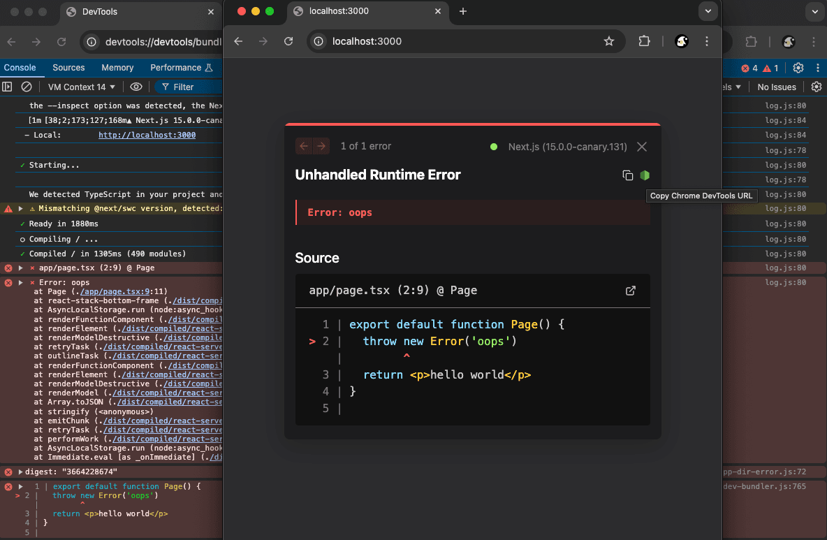Open tab search chevron in DevTools window
Viewport: 827px width, 540px height.
(x=815, y=12)
